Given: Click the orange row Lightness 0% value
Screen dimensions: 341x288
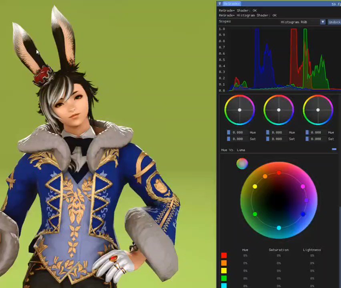Looking at the screenshot, I should coord(312,263).
